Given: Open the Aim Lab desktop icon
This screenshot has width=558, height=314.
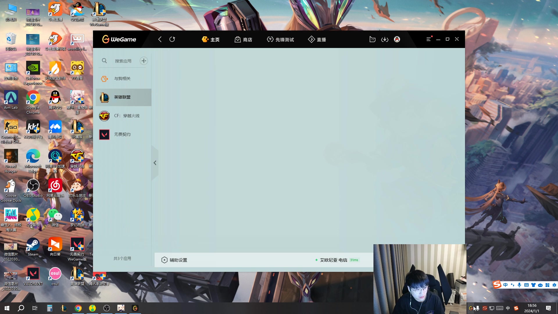Looking at the screenshot, I should [x=11, y=100].
